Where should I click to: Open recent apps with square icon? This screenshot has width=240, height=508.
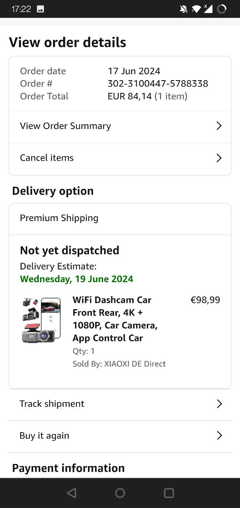tap(169, 493)
